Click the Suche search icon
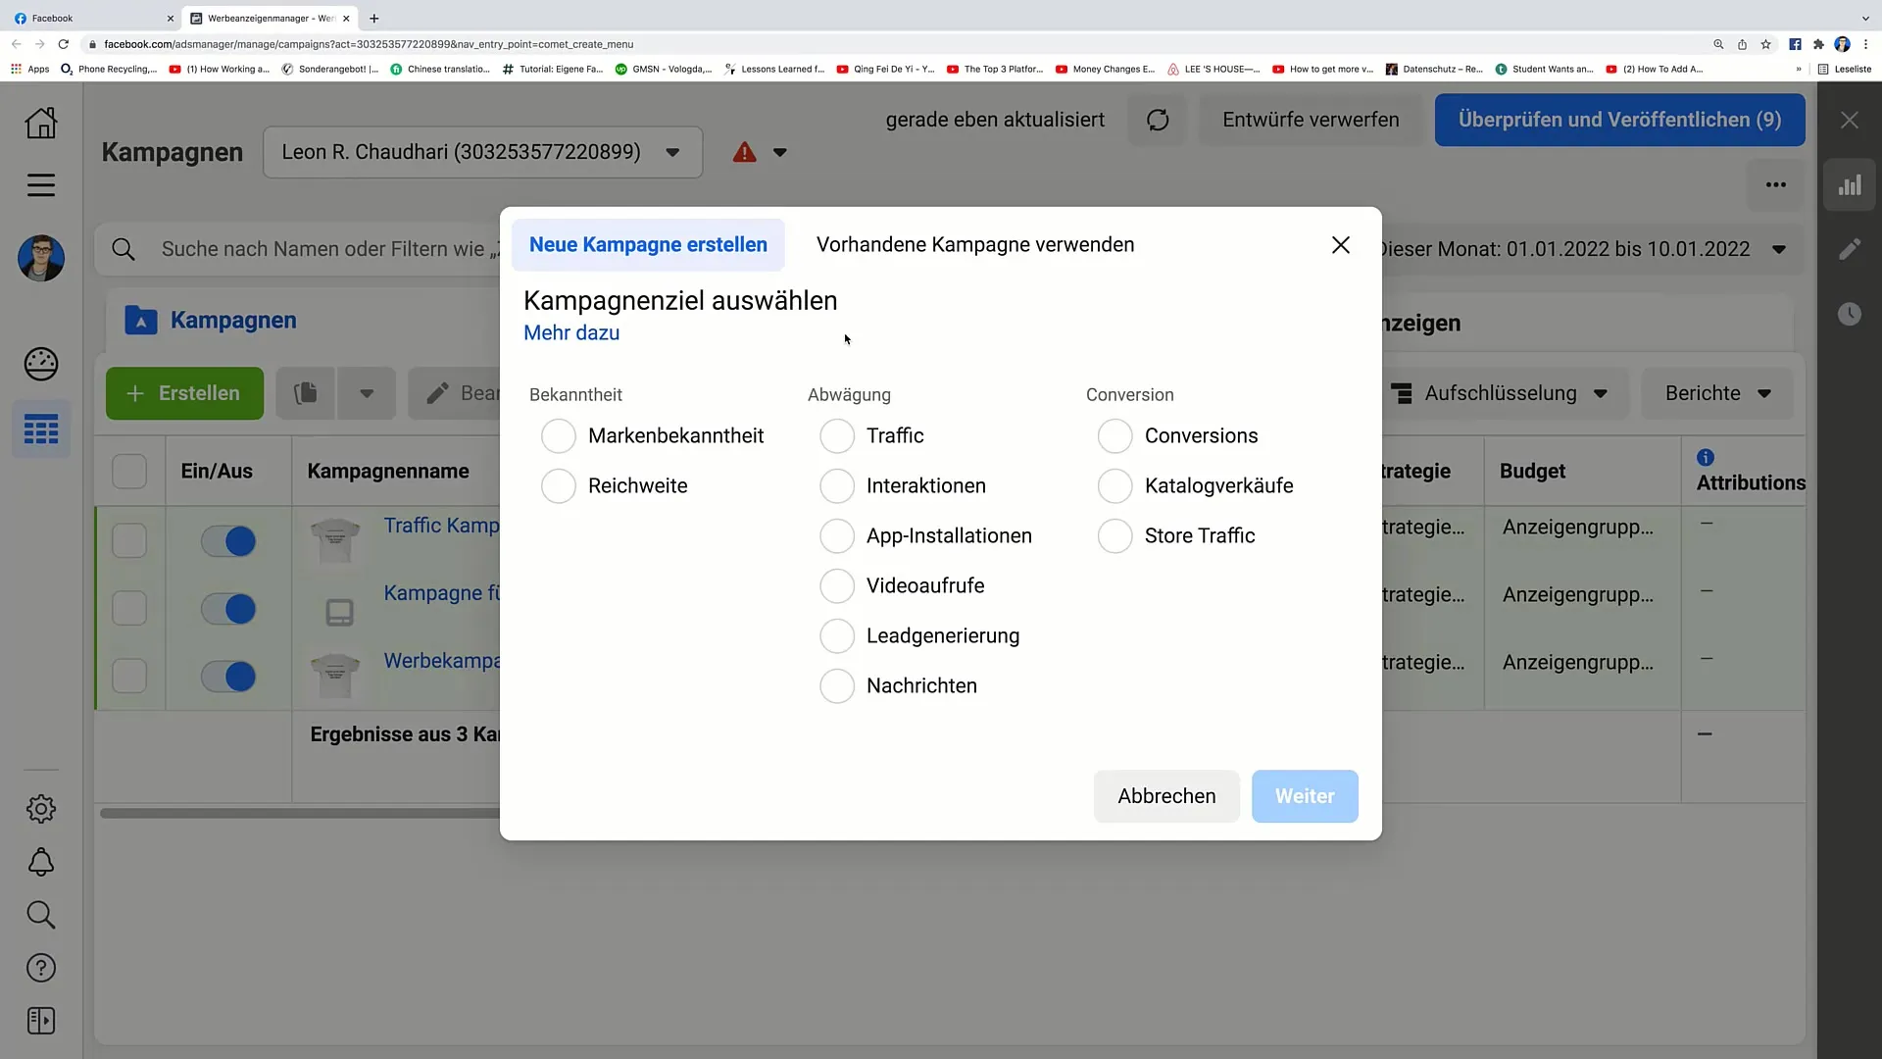Viewport: 1882px width, 1059px height. pos(40,914)
